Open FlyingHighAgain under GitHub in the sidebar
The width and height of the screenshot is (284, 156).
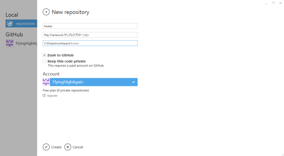click(21, 43)
